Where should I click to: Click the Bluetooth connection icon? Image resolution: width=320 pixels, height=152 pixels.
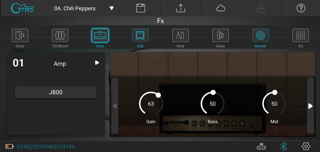tap(283, 146)
